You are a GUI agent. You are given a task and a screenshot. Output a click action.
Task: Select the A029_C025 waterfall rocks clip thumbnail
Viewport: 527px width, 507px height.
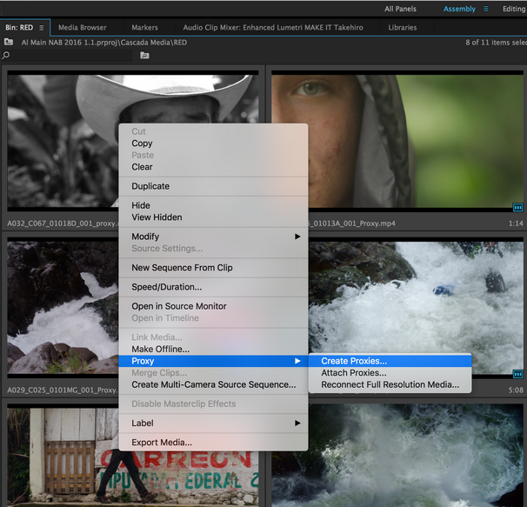(63, 306)
